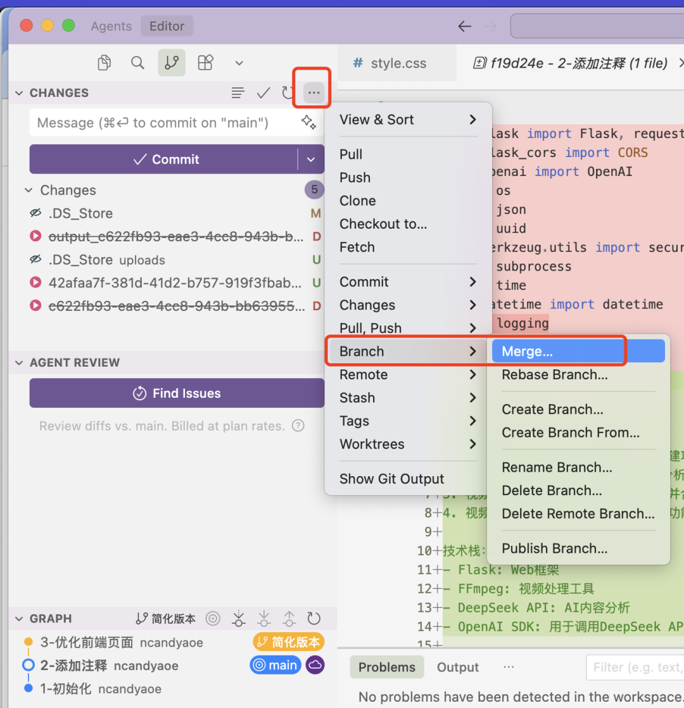Click the help icon next to plan rates
684x708 pixels.
(298, 426)
